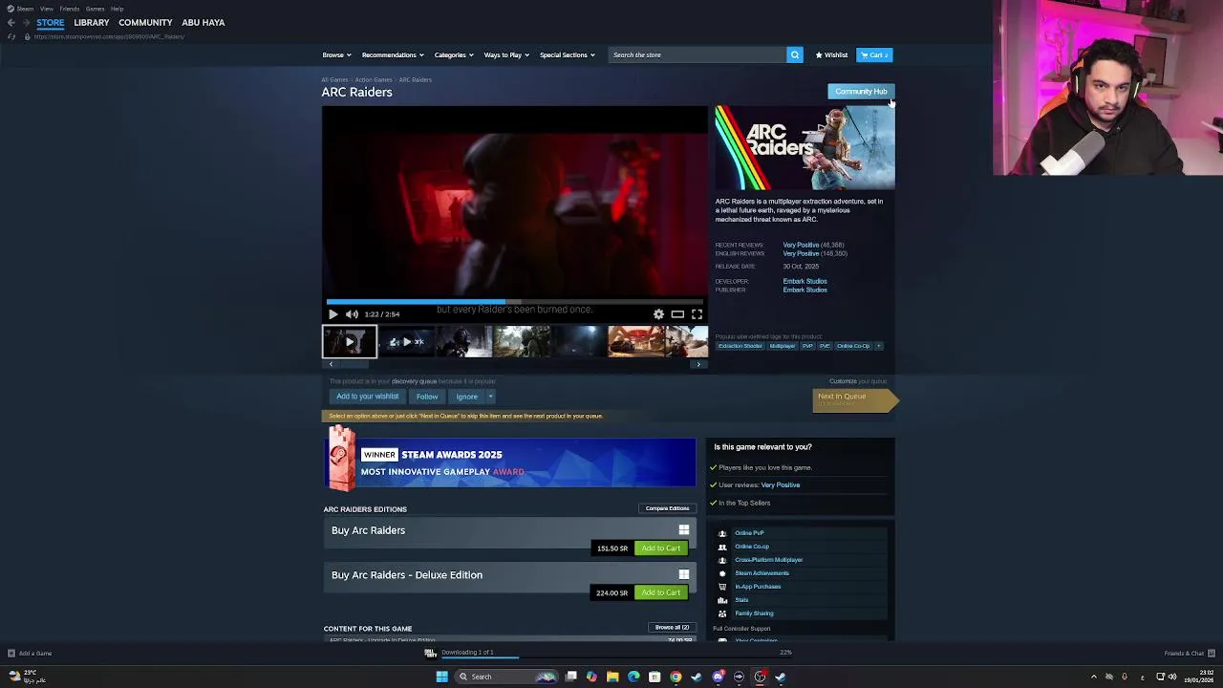Play the ARC Raiders trailer video
1223x688 pixels.
333,314
